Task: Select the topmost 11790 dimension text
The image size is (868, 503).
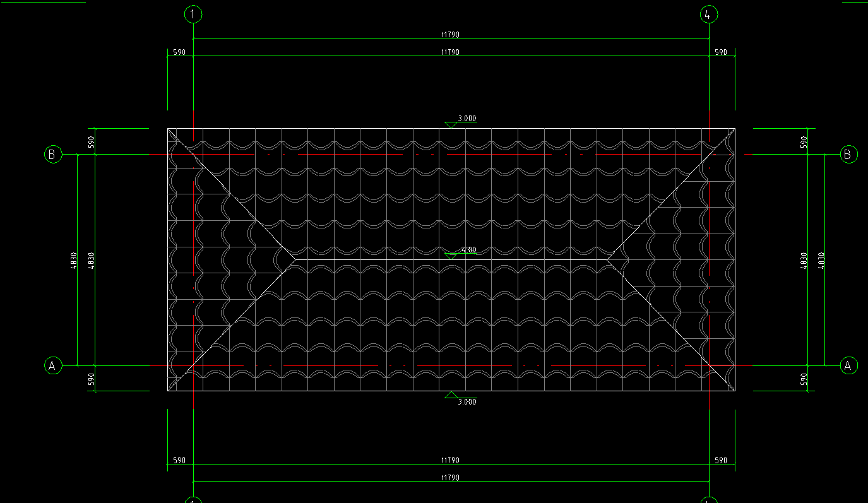Action: [x=450, y=35]
